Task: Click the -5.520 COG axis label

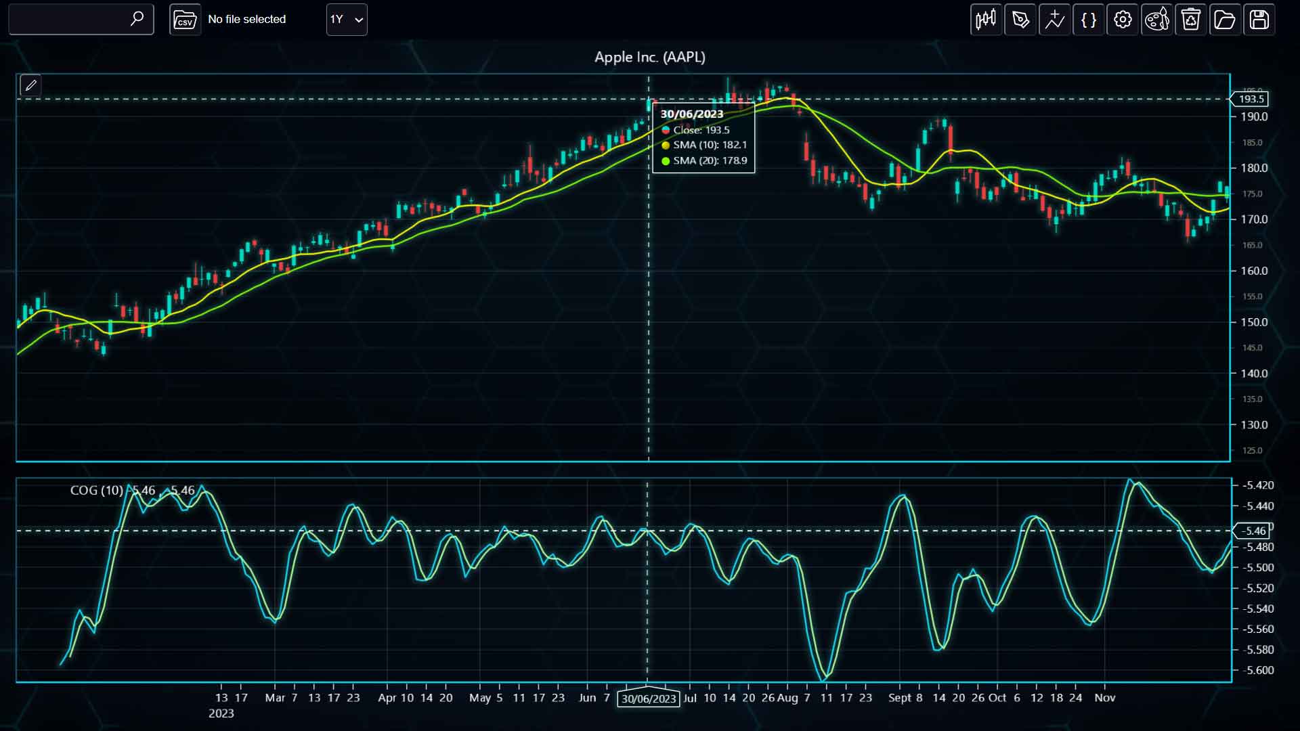Action: click(1257, 588)
